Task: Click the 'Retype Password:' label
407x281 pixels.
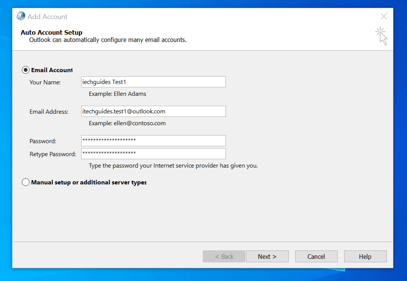Action: 53,154
